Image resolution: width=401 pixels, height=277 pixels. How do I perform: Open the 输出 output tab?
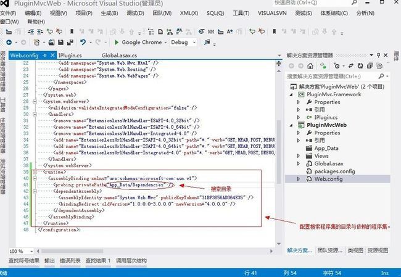tap(49, 260)
